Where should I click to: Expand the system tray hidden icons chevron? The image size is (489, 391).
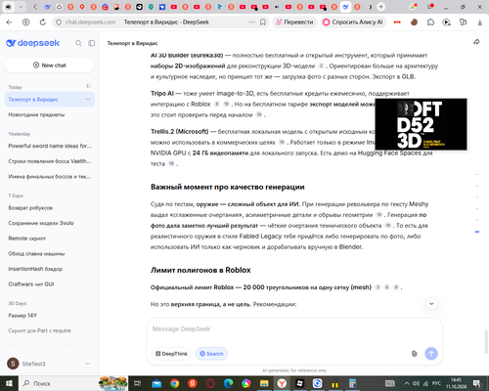[407, 383]
